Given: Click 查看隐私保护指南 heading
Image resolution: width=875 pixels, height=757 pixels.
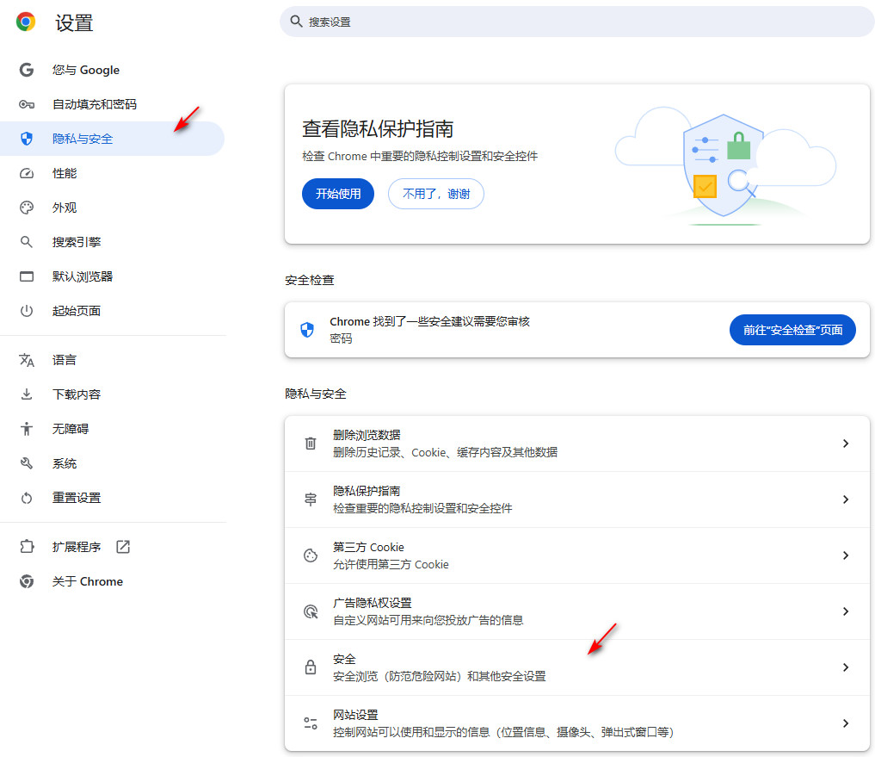Looking at the screenshot, I should 378,129.
